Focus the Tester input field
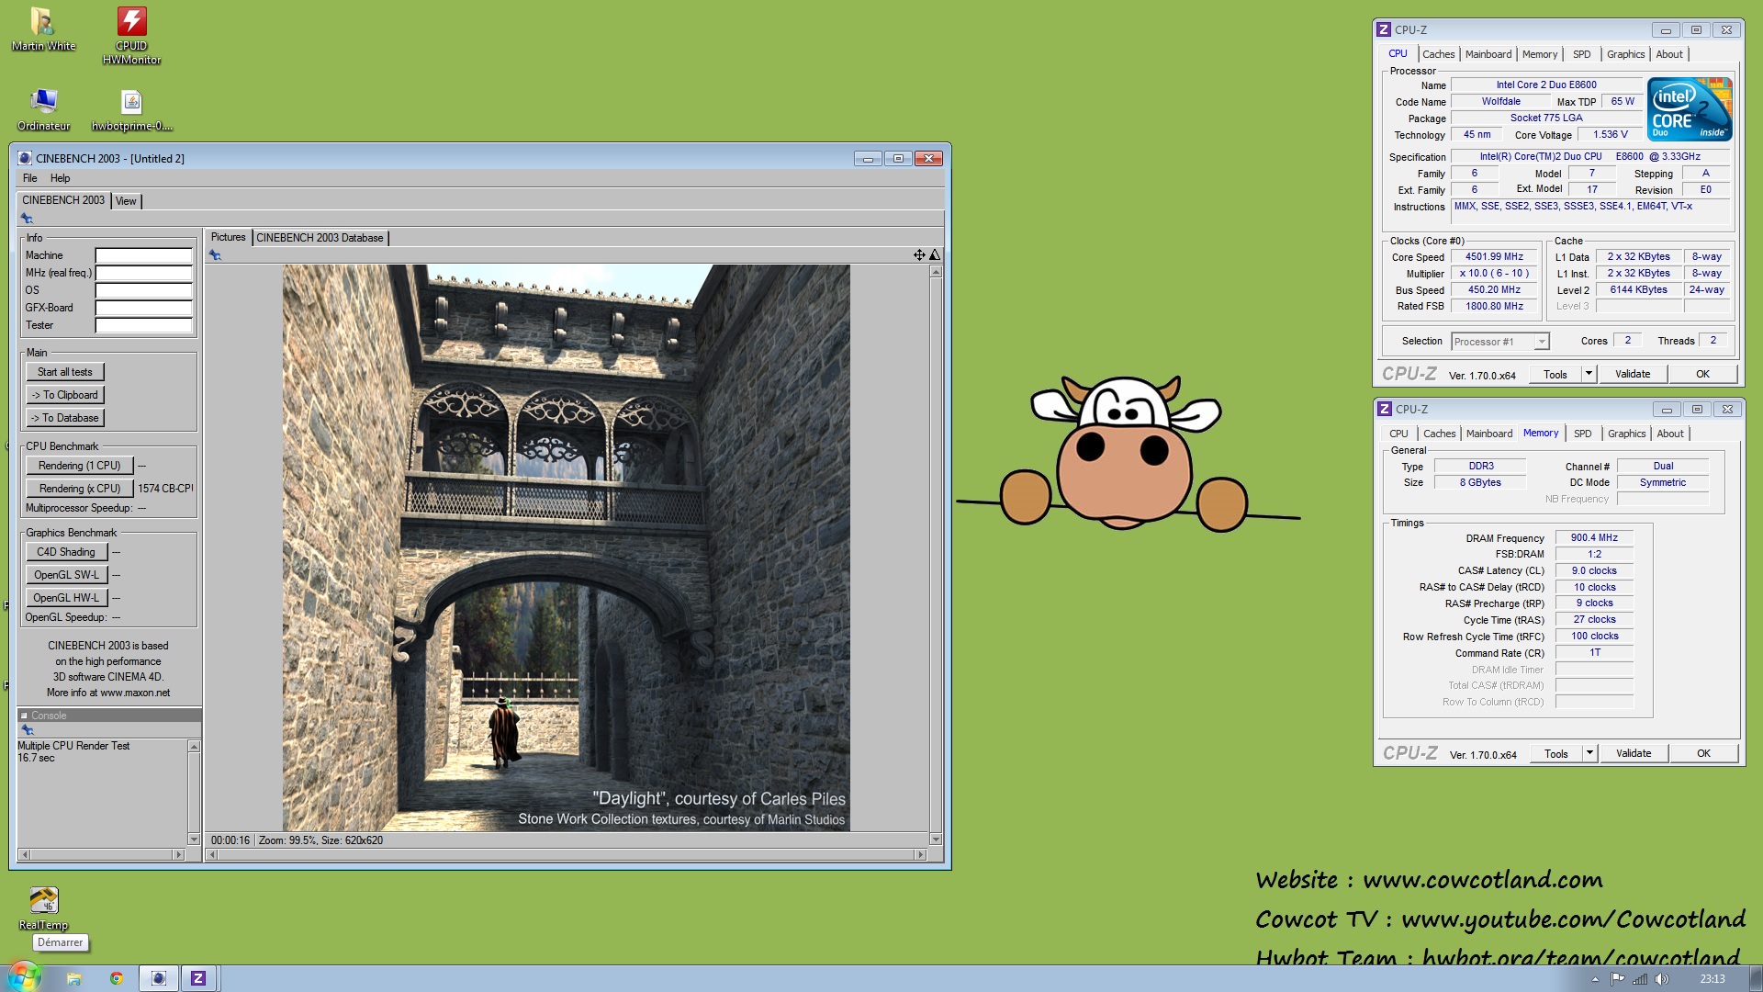1763x992 pixels. (144, 325)
